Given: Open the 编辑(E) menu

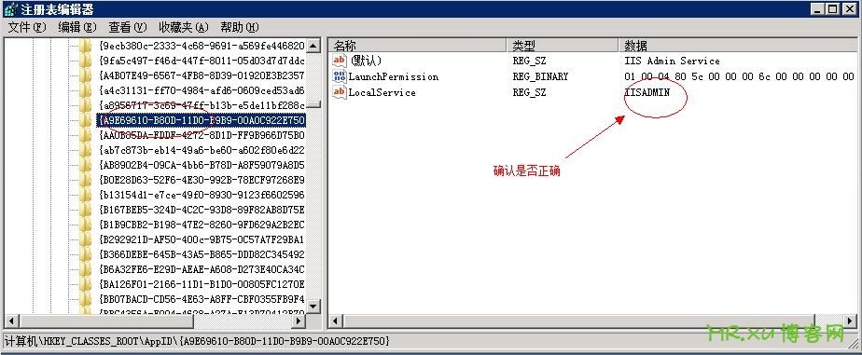Looking at the screenshot, I should [77, 27].
